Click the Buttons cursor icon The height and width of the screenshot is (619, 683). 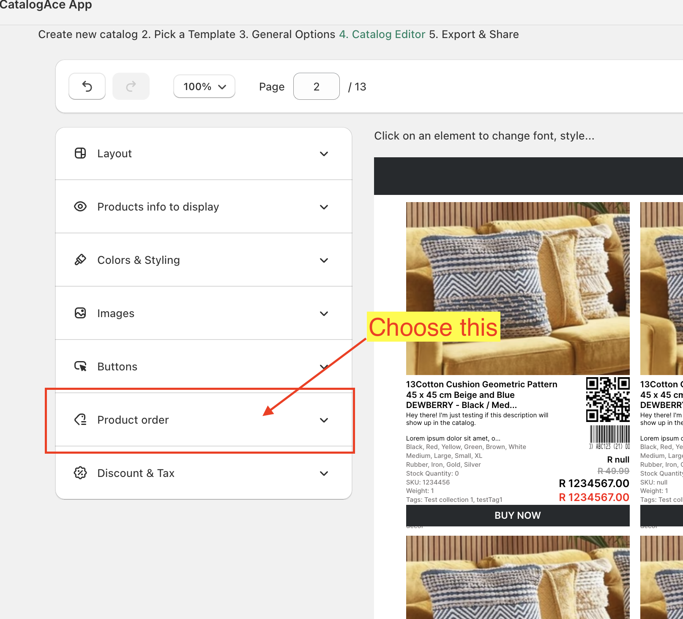80,366
